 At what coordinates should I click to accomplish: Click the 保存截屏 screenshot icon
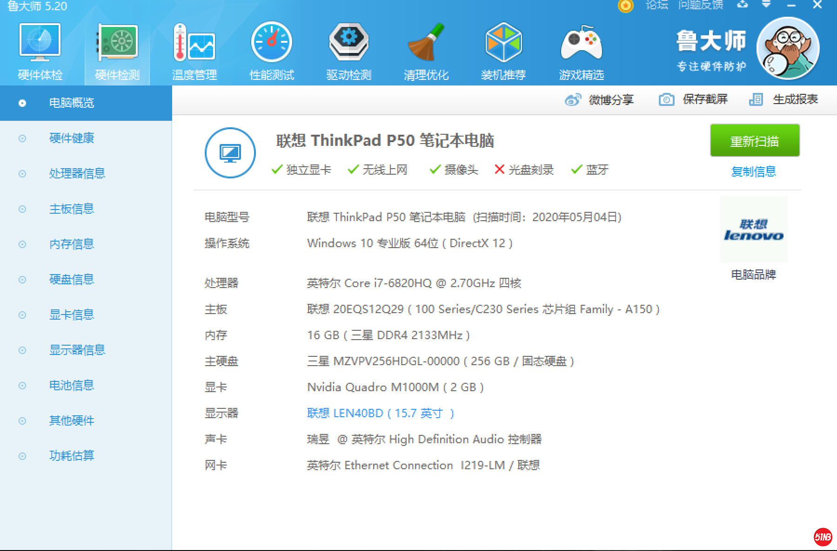667,99
